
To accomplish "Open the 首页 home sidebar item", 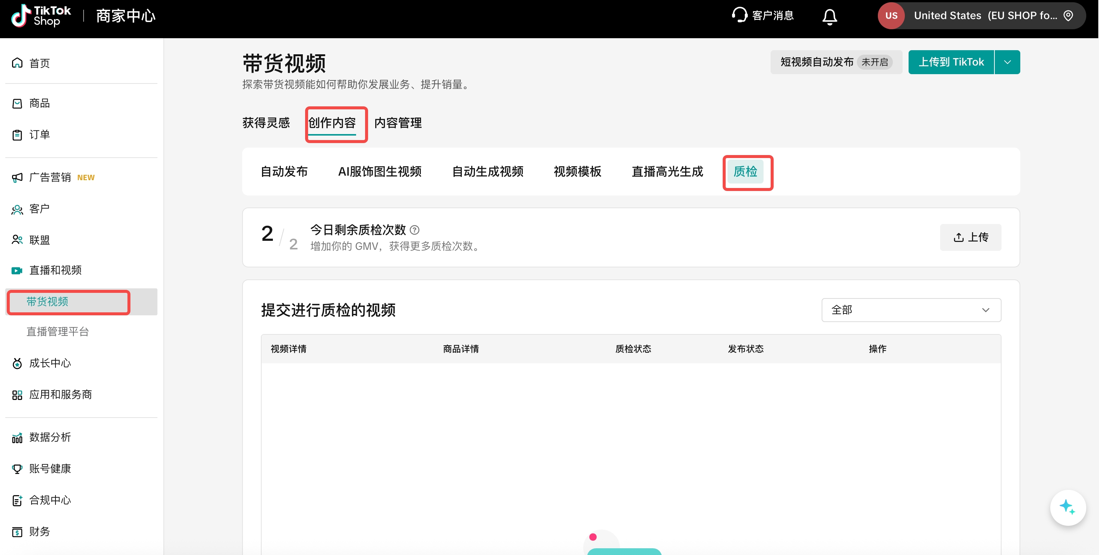I will click(39, 63).
